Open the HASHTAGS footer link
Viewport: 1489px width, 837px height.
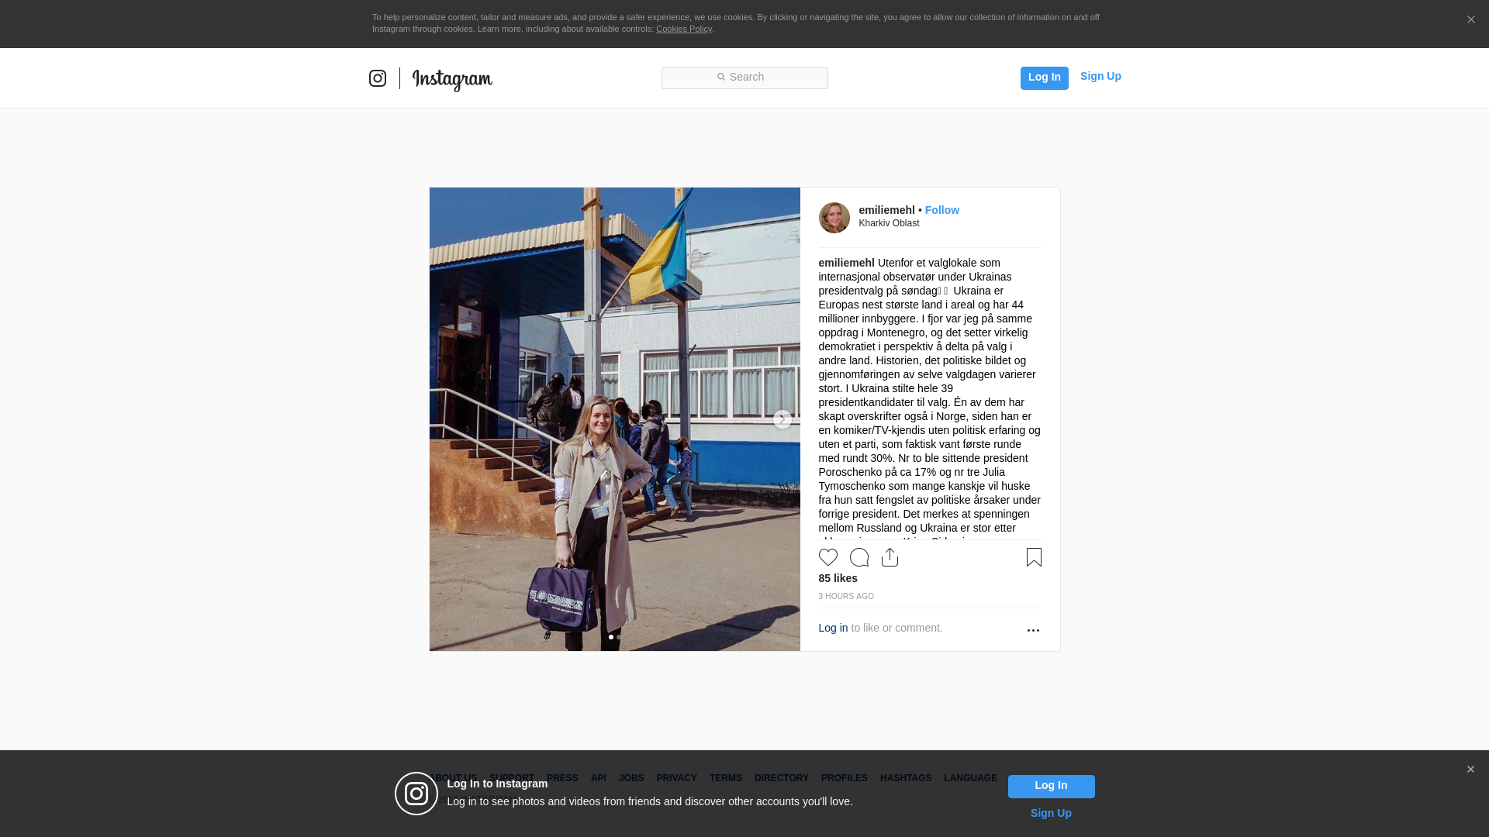(905, 778)
